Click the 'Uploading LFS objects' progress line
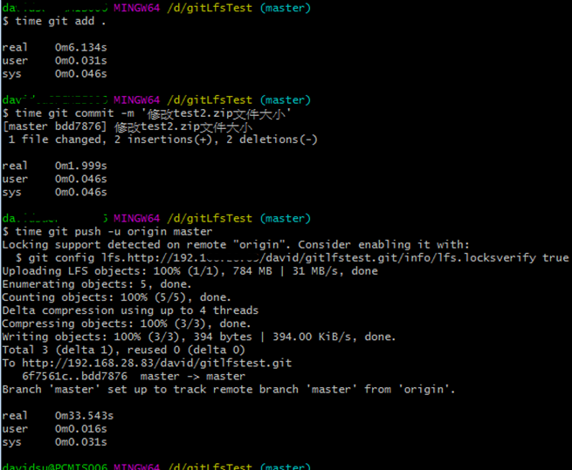 [190, 271]
